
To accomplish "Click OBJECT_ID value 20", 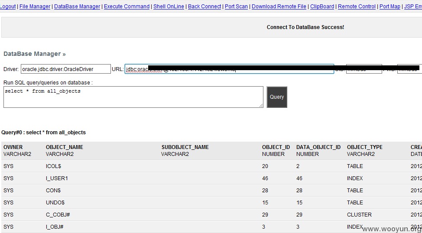I will coord(265,166).
